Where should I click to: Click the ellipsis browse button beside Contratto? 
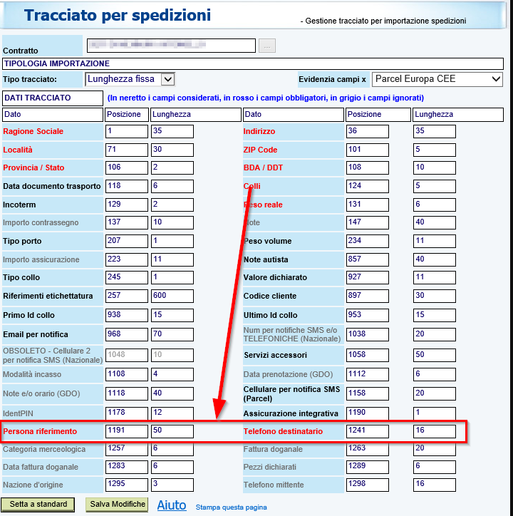(267, 46)
